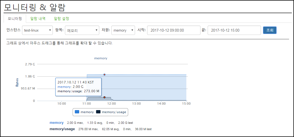Viewport: 294px width, 137px height.
Task: Click the 10:00 x-axis label
Action: coord(62,103)
